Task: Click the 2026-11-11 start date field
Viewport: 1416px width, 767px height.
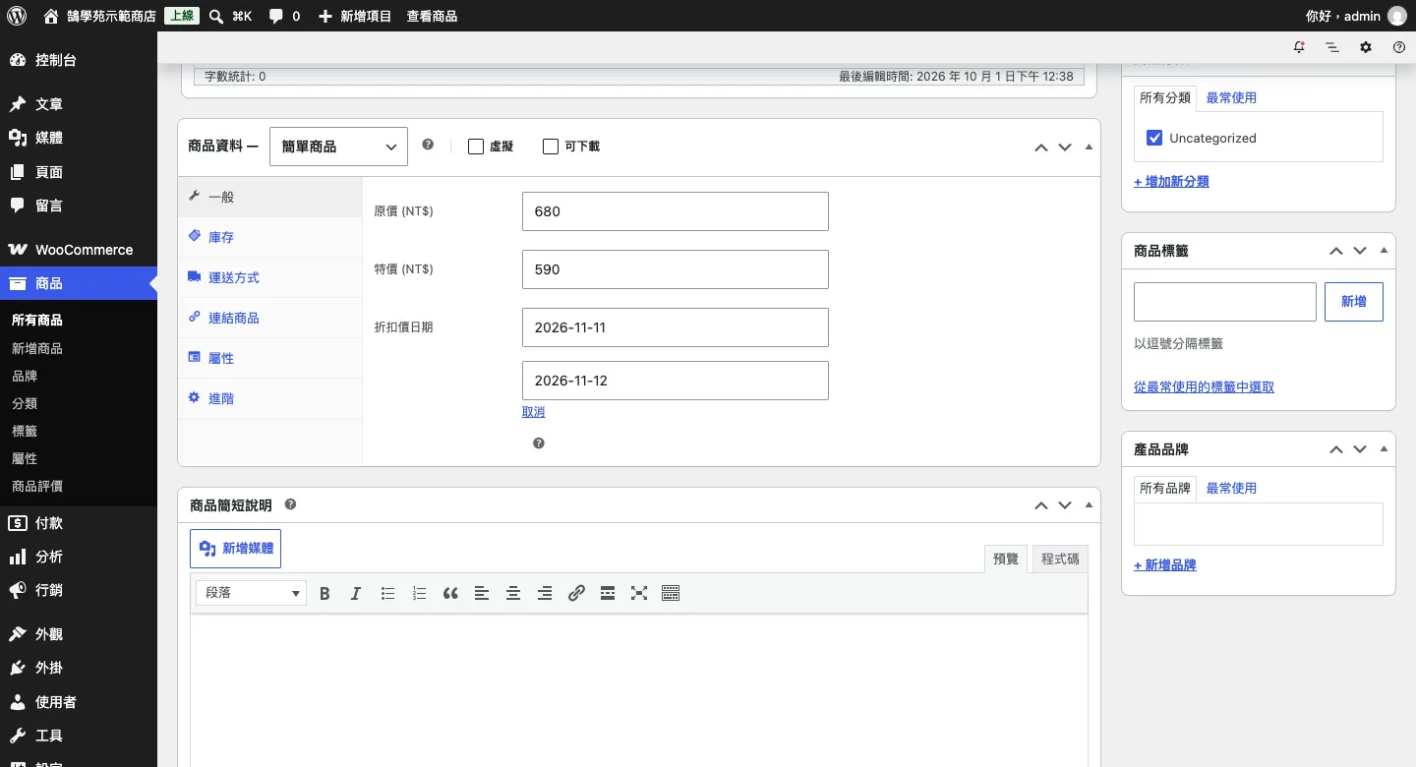Action: pyautogui.click(x=675, y=327)
